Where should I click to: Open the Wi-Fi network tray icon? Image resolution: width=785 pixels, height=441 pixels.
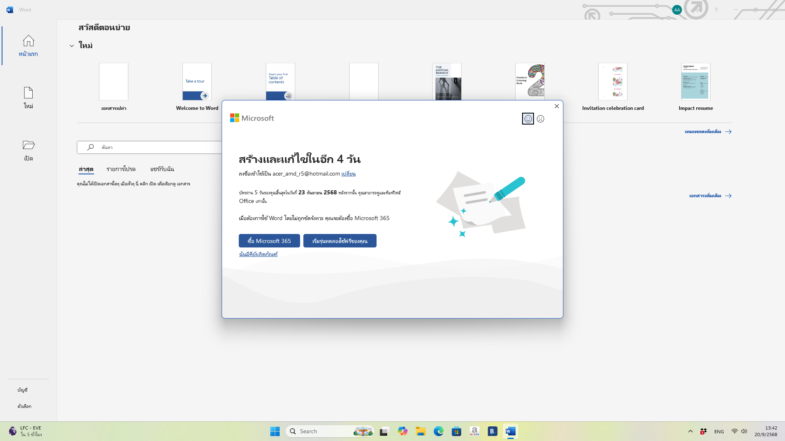pyautogui.click(x=735, y=431)
